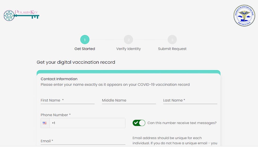Viewport: 258px width, 147px height.
Task: Click into the Phone Number box
Action: coord(87,123)
